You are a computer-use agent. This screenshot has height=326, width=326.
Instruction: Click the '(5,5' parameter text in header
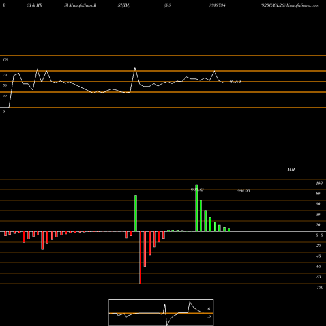pyautogui.click(x=168, y=5)
